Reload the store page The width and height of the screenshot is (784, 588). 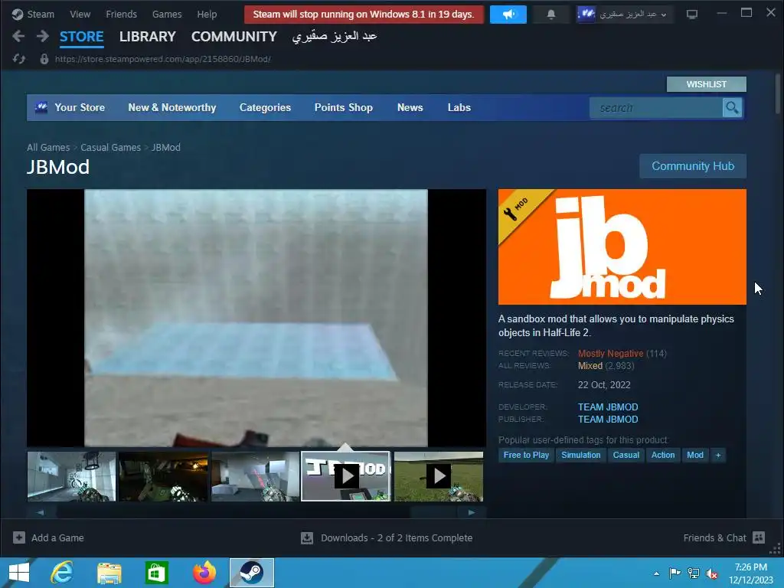pyautogui.click(x=18, y=59)
